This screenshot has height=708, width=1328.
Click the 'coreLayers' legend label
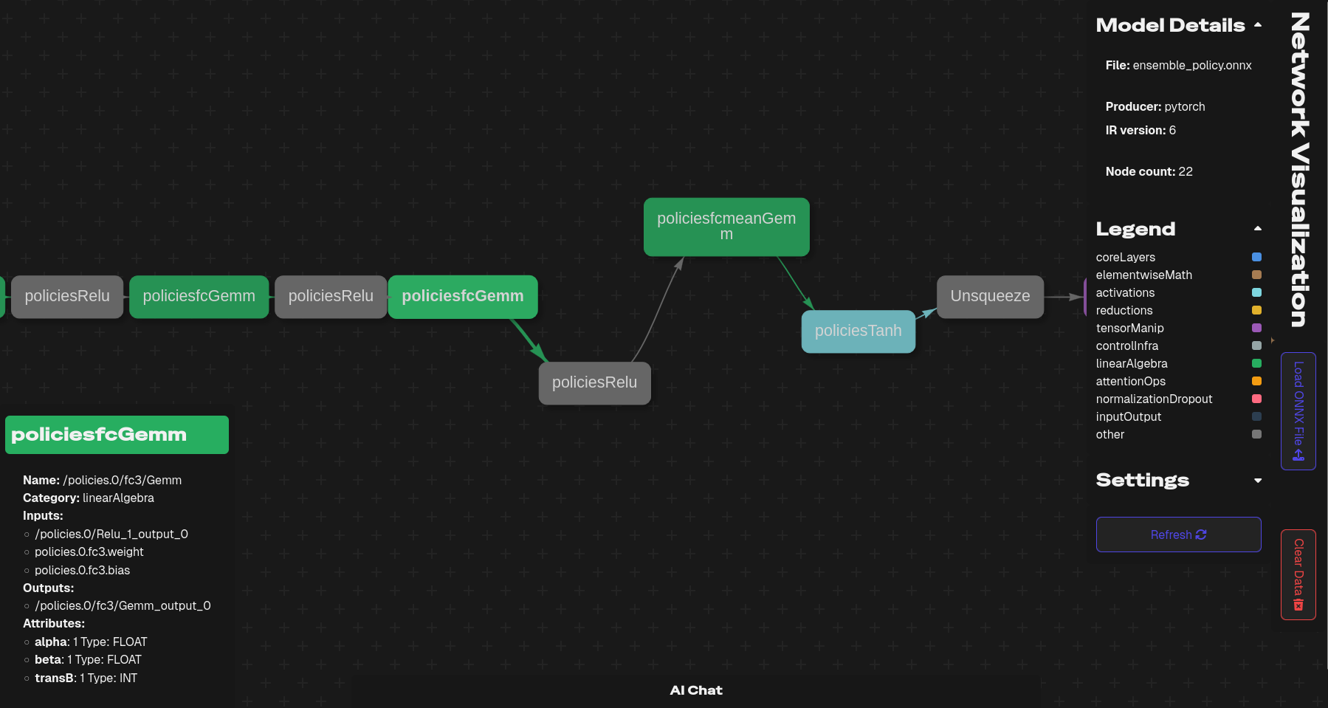point(1125,257)
